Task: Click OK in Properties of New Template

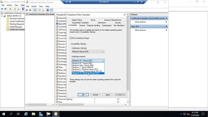Action: pos(83,95)
